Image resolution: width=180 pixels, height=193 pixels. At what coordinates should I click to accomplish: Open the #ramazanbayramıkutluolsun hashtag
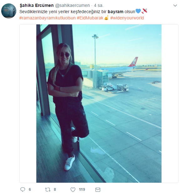point(48,18)
